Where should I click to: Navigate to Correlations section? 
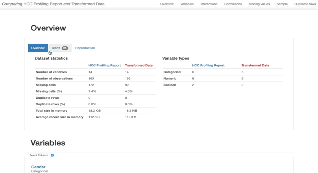[233, 4]
